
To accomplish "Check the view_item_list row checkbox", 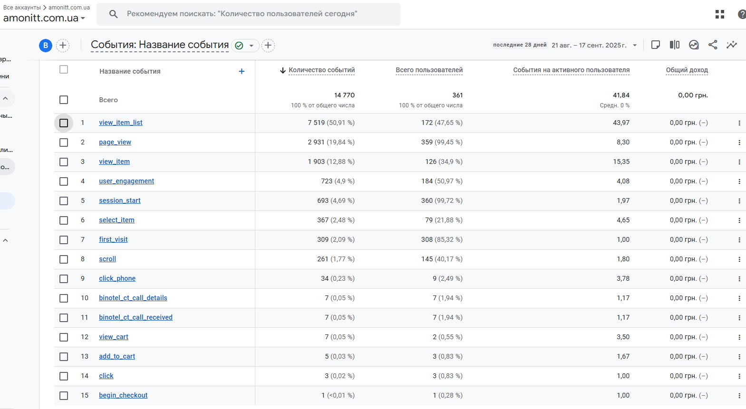I will click(64, 123).
